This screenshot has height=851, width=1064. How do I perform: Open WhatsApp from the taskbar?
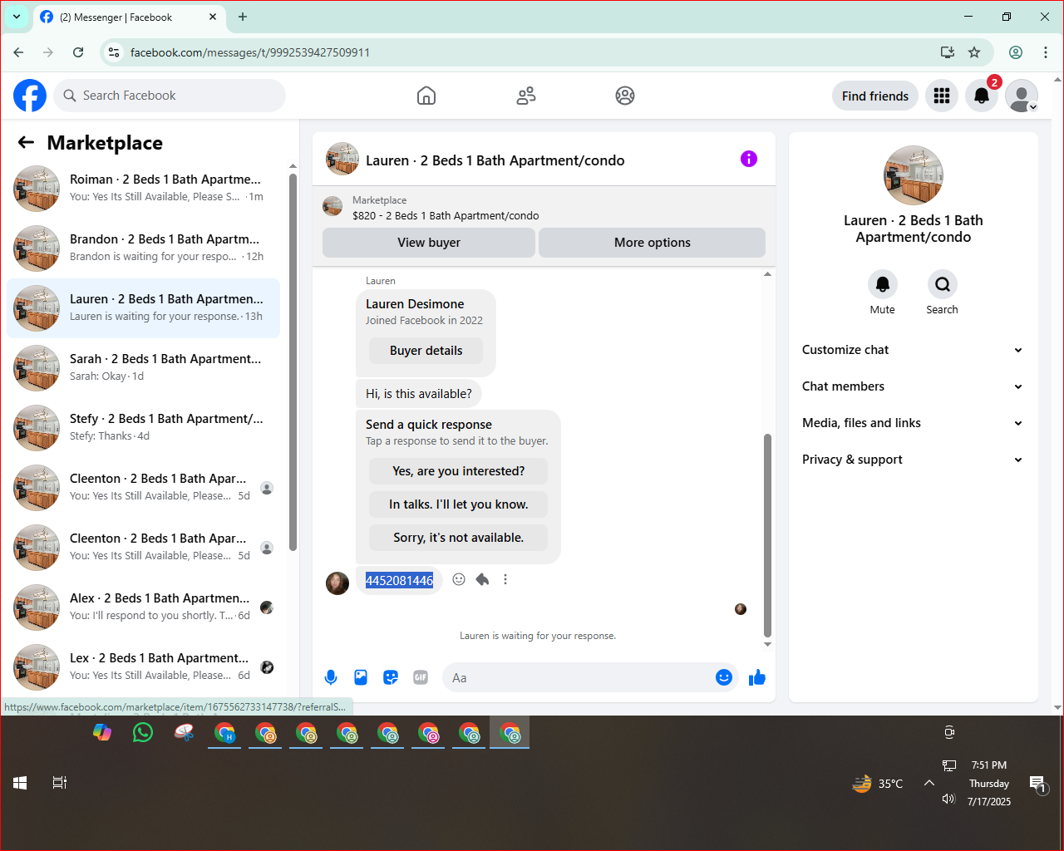pyautogui.click(x=143, y=732)
